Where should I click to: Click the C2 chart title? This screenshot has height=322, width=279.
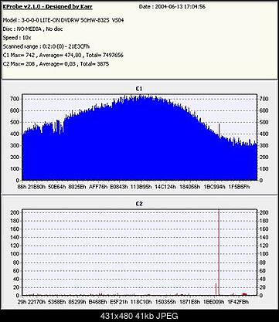(139, 204)
